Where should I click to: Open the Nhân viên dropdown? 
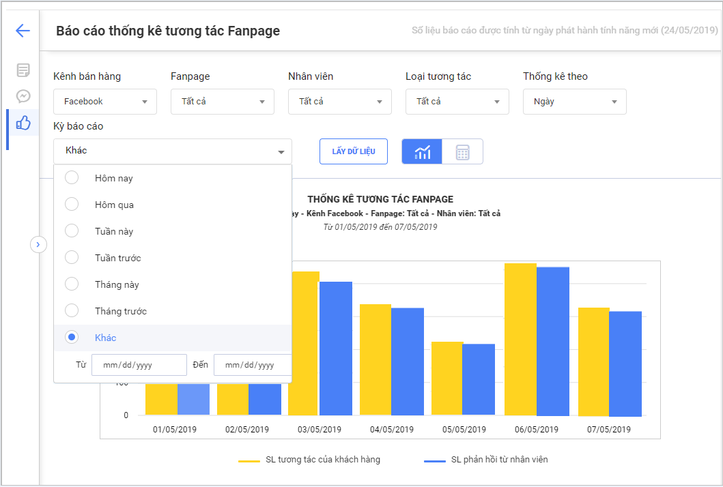click(x=340, y=102)
